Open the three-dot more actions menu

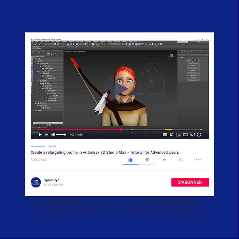pyautogui.click(x=198, y=160)
